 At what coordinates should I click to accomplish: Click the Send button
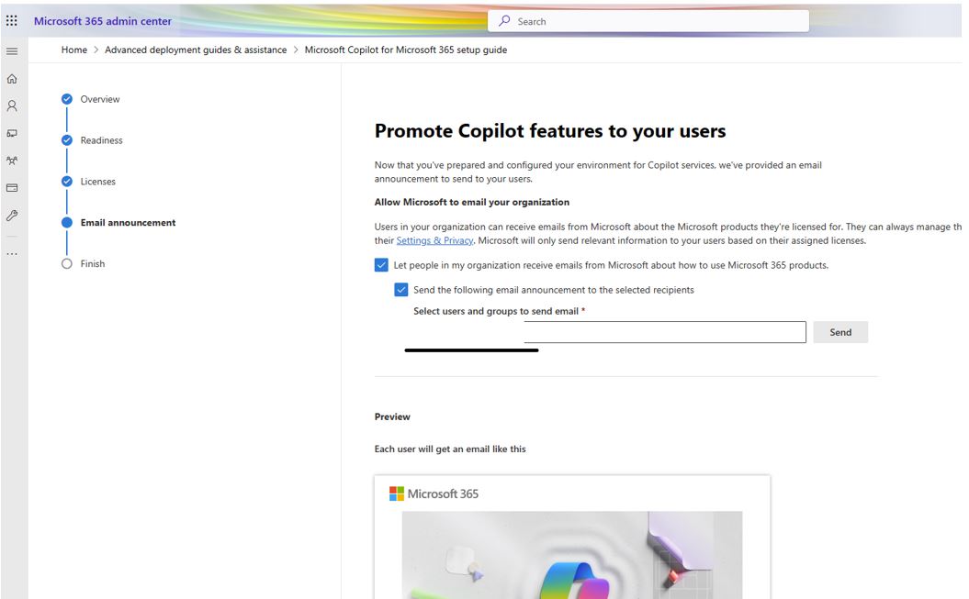(x=840, y=332)
